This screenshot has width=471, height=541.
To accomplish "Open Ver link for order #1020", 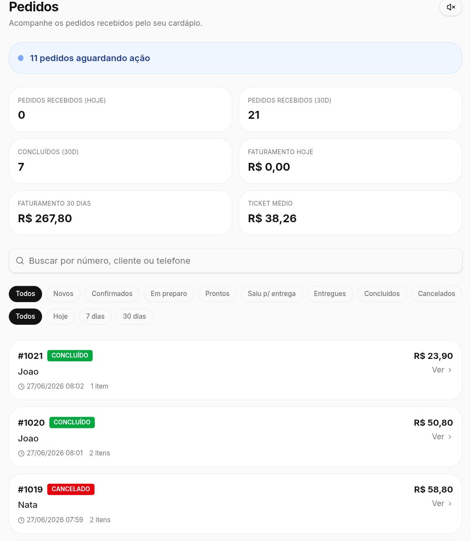I will (x=442, y=437).
